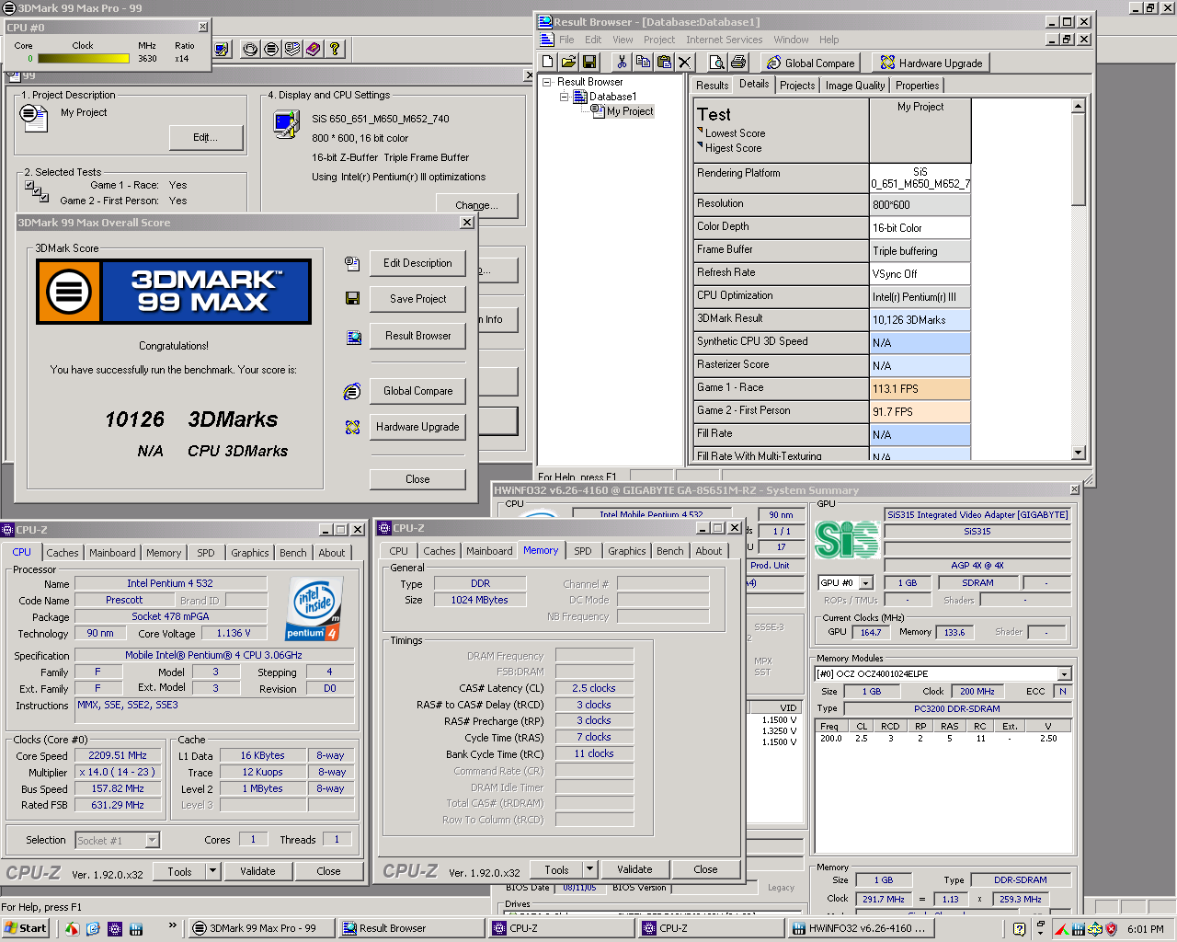The image size is (1177, 942).
Task: Click Validate in the left CPU-Z window
Action: click(257, 871)
